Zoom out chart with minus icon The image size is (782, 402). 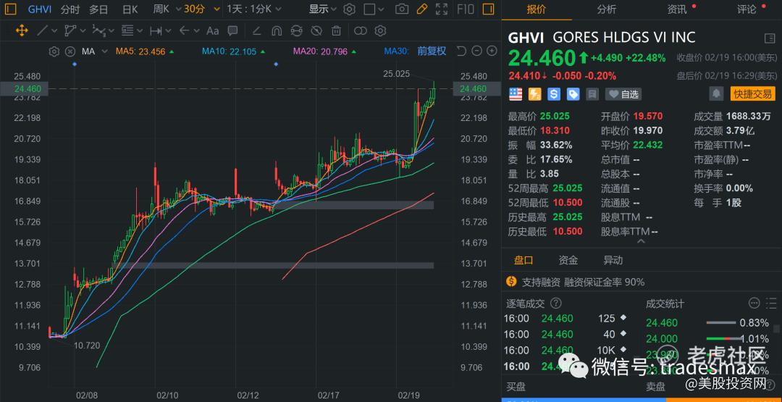tap(476, 51)
